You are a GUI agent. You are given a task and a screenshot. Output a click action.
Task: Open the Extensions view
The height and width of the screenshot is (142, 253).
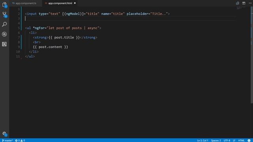pyautogui.click(x=4, y=44)
